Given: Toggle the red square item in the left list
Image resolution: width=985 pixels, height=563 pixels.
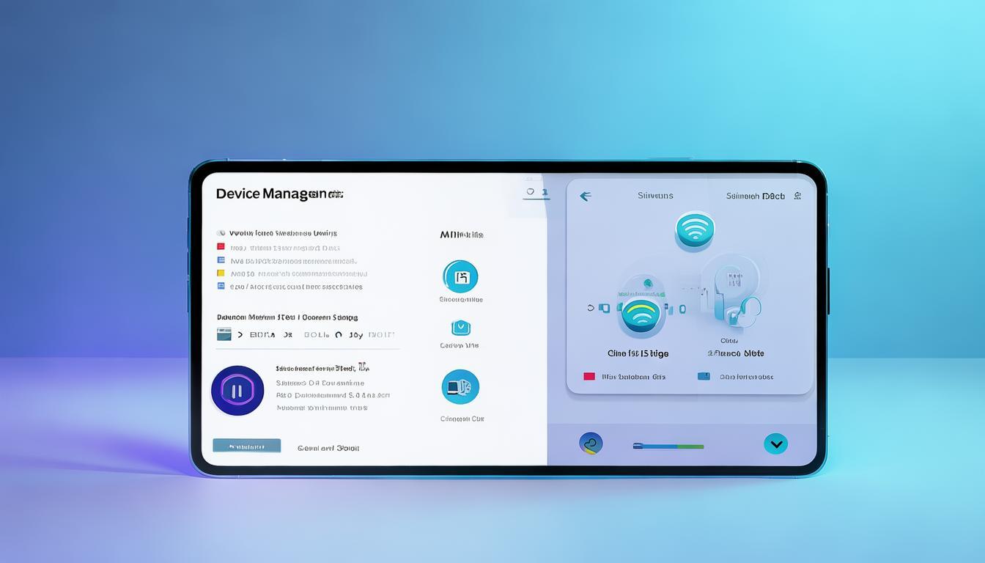Looking at the screenshot, I should pos(221,248).
